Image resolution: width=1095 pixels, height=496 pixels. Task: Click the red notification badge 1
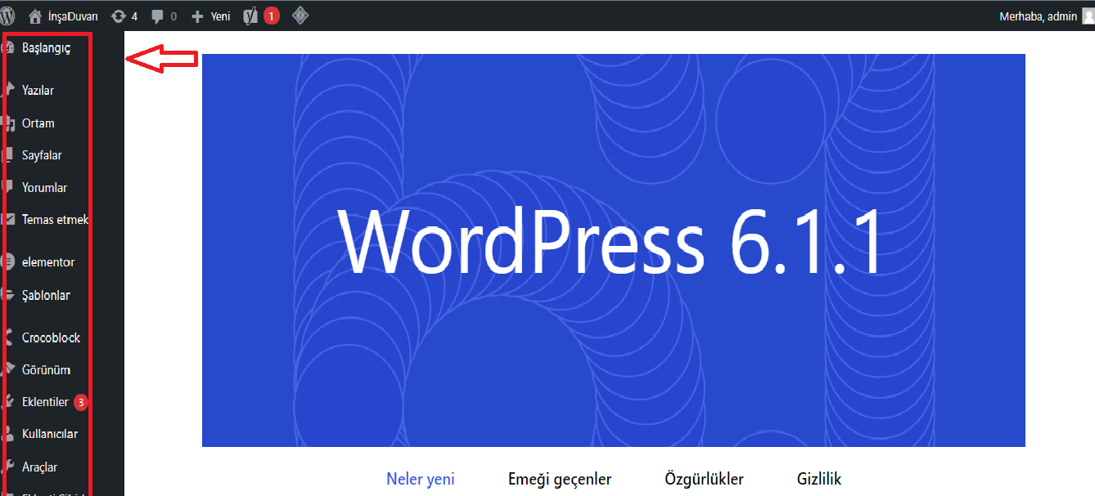pyautogui.click(x=272, y=16)
